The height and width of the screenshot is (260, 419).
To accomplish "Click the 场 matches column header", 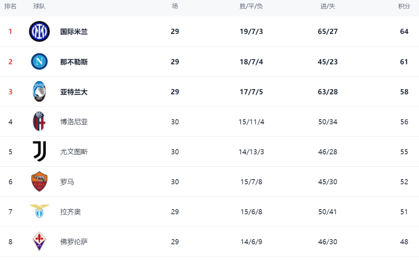I will (175, 6).
